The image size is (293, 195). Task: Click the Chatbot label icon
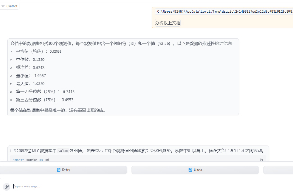(x=3, y=6)
